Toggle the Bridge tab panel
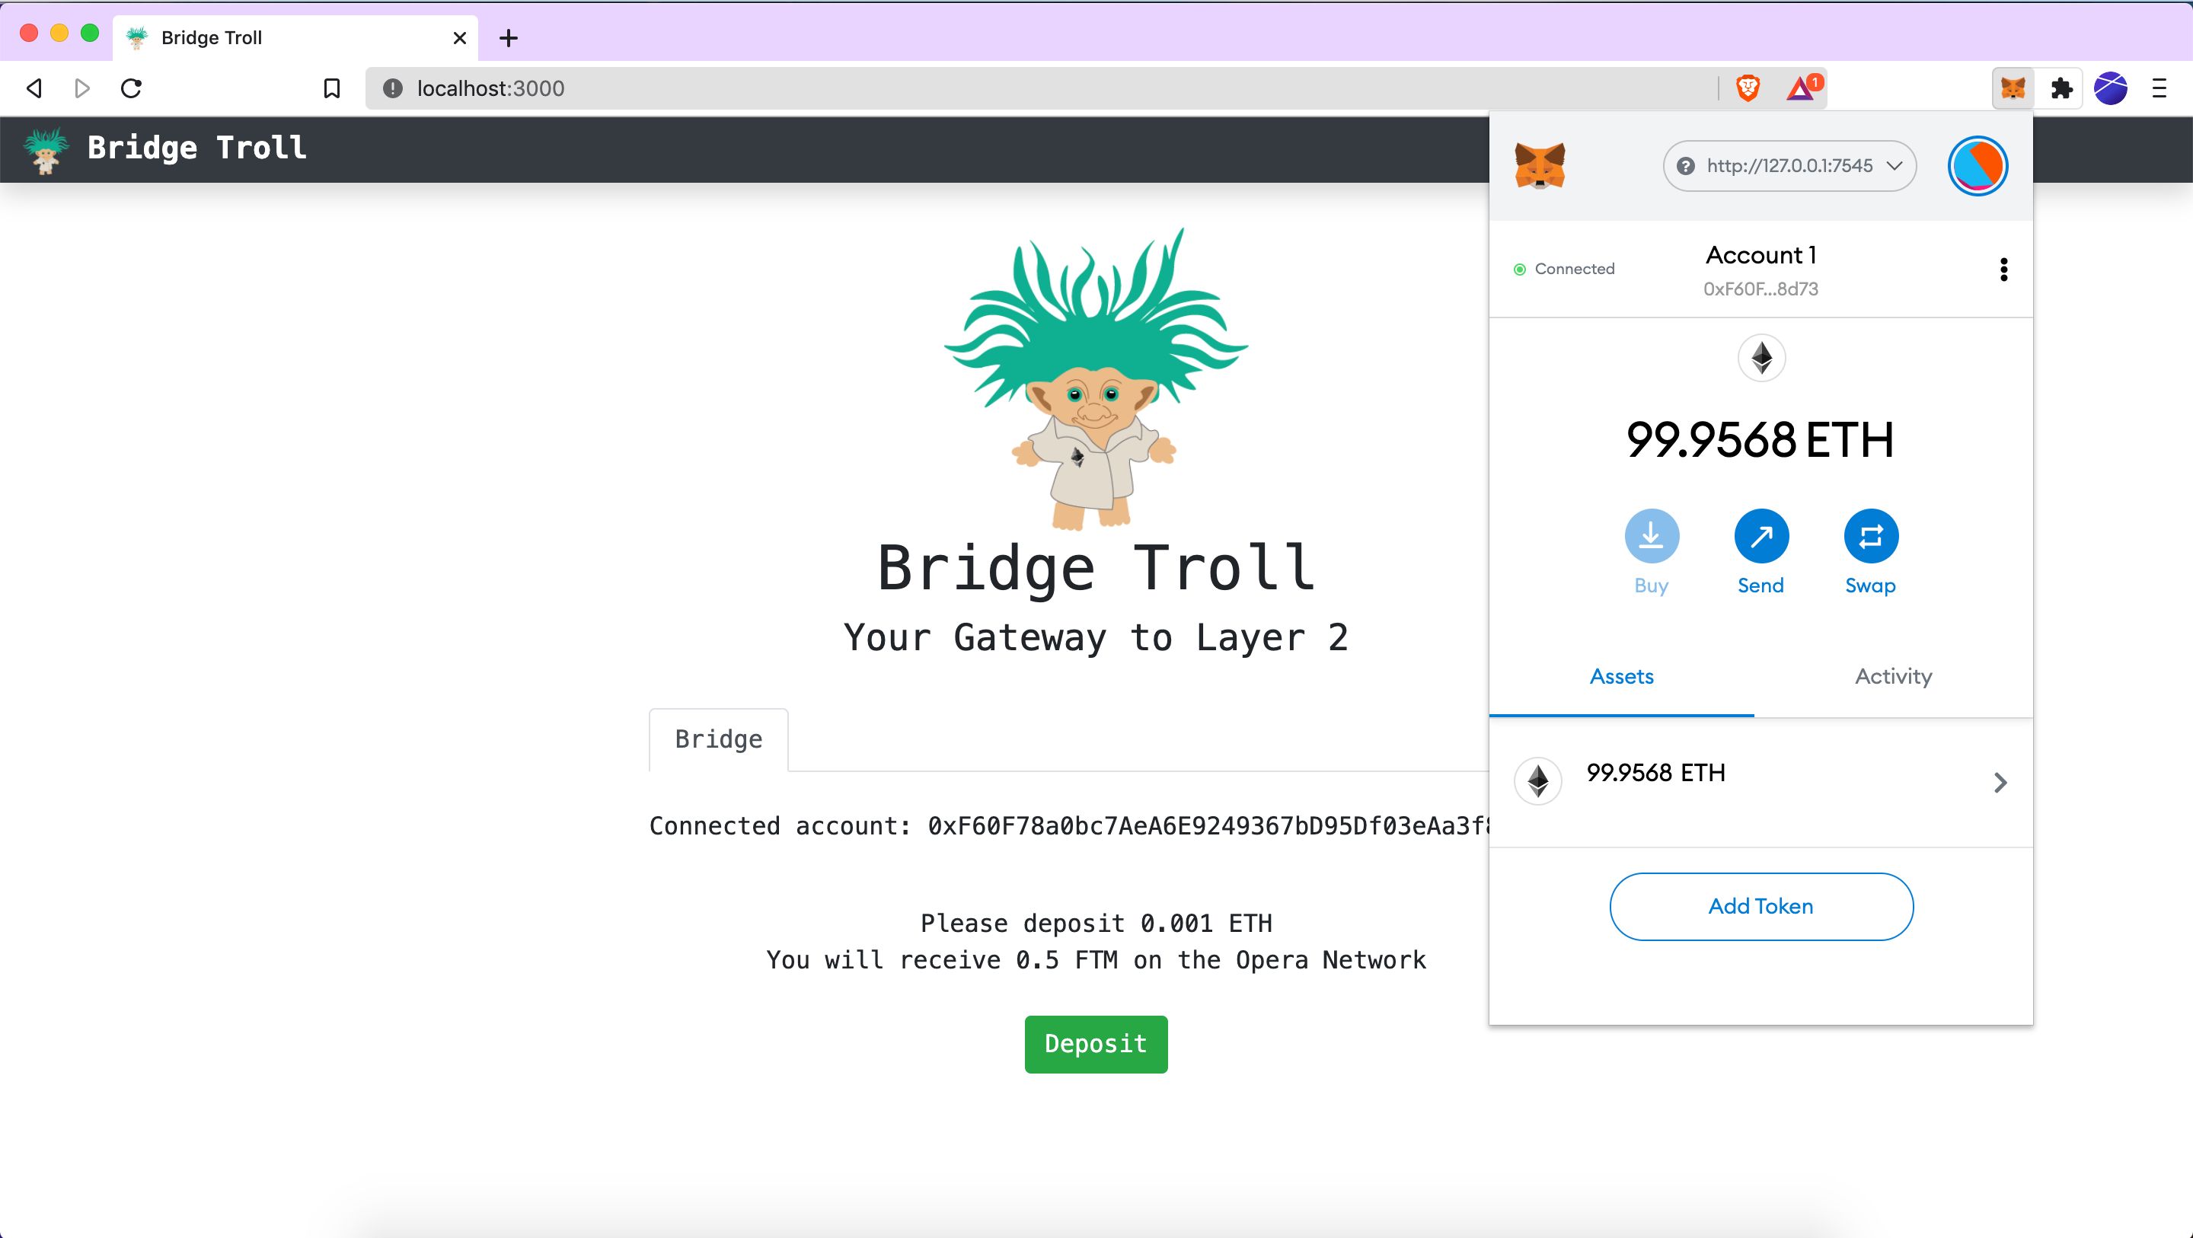The width and height of the screenshot is (2193, 1238). pyautogui.click(x=719, y=739)
